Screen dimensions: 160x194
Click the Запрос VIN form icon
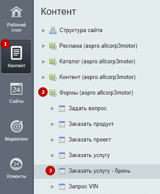click(62, 187)
